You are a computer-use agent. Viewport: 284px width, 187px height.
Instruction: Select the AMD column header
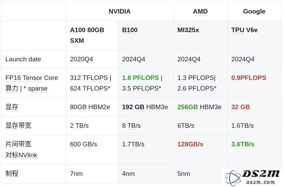click(x=200, y=11)
